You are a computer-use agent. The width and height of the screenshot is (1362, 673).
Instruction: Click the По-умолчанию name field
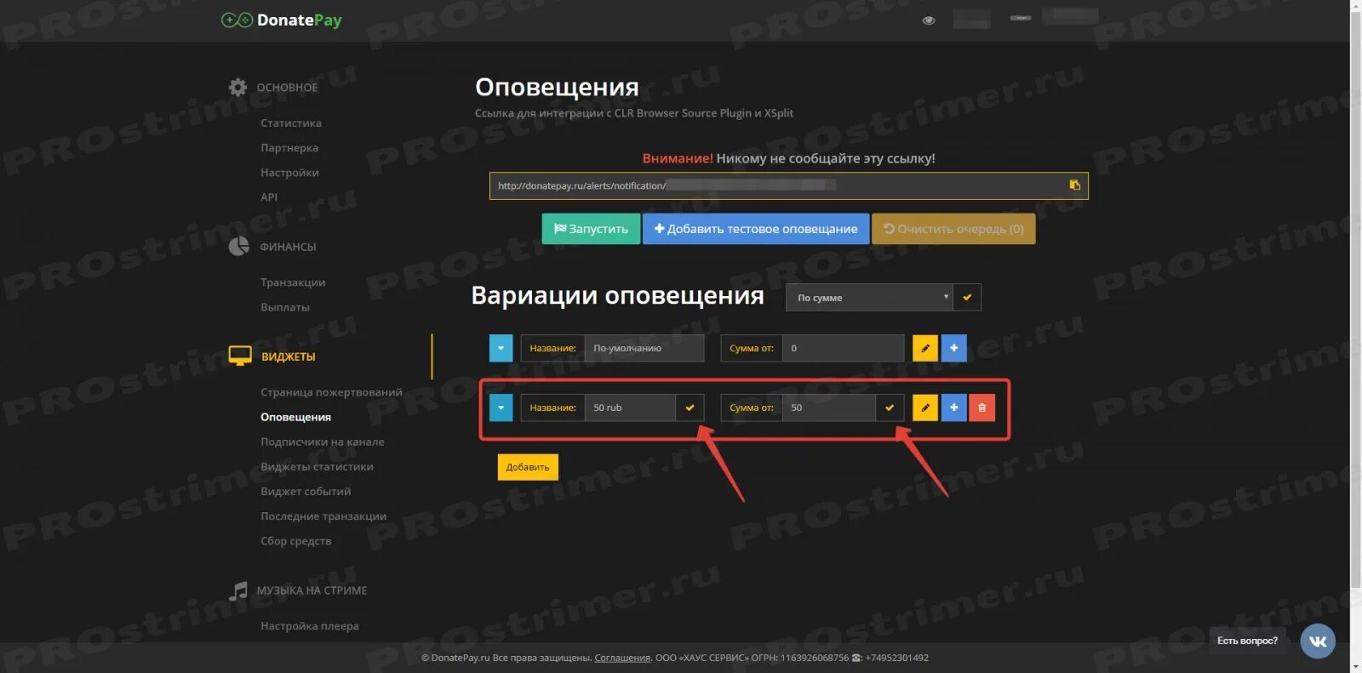(x=644, y=348)
